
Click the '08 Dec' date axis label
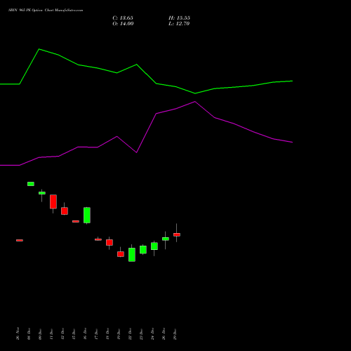pyautogui.click(x=29, y=334)
